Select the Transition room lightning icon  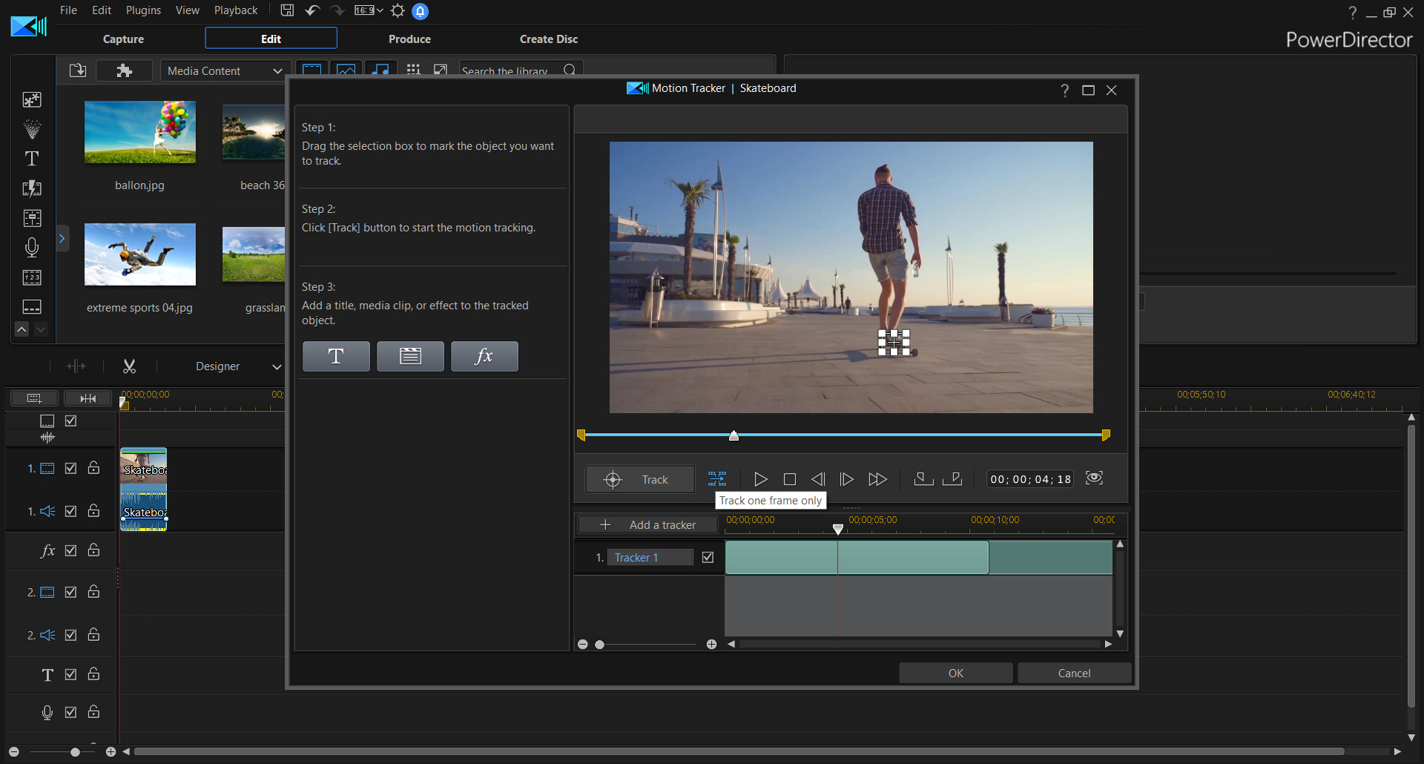pyautogui.click(x=32, y=188)
